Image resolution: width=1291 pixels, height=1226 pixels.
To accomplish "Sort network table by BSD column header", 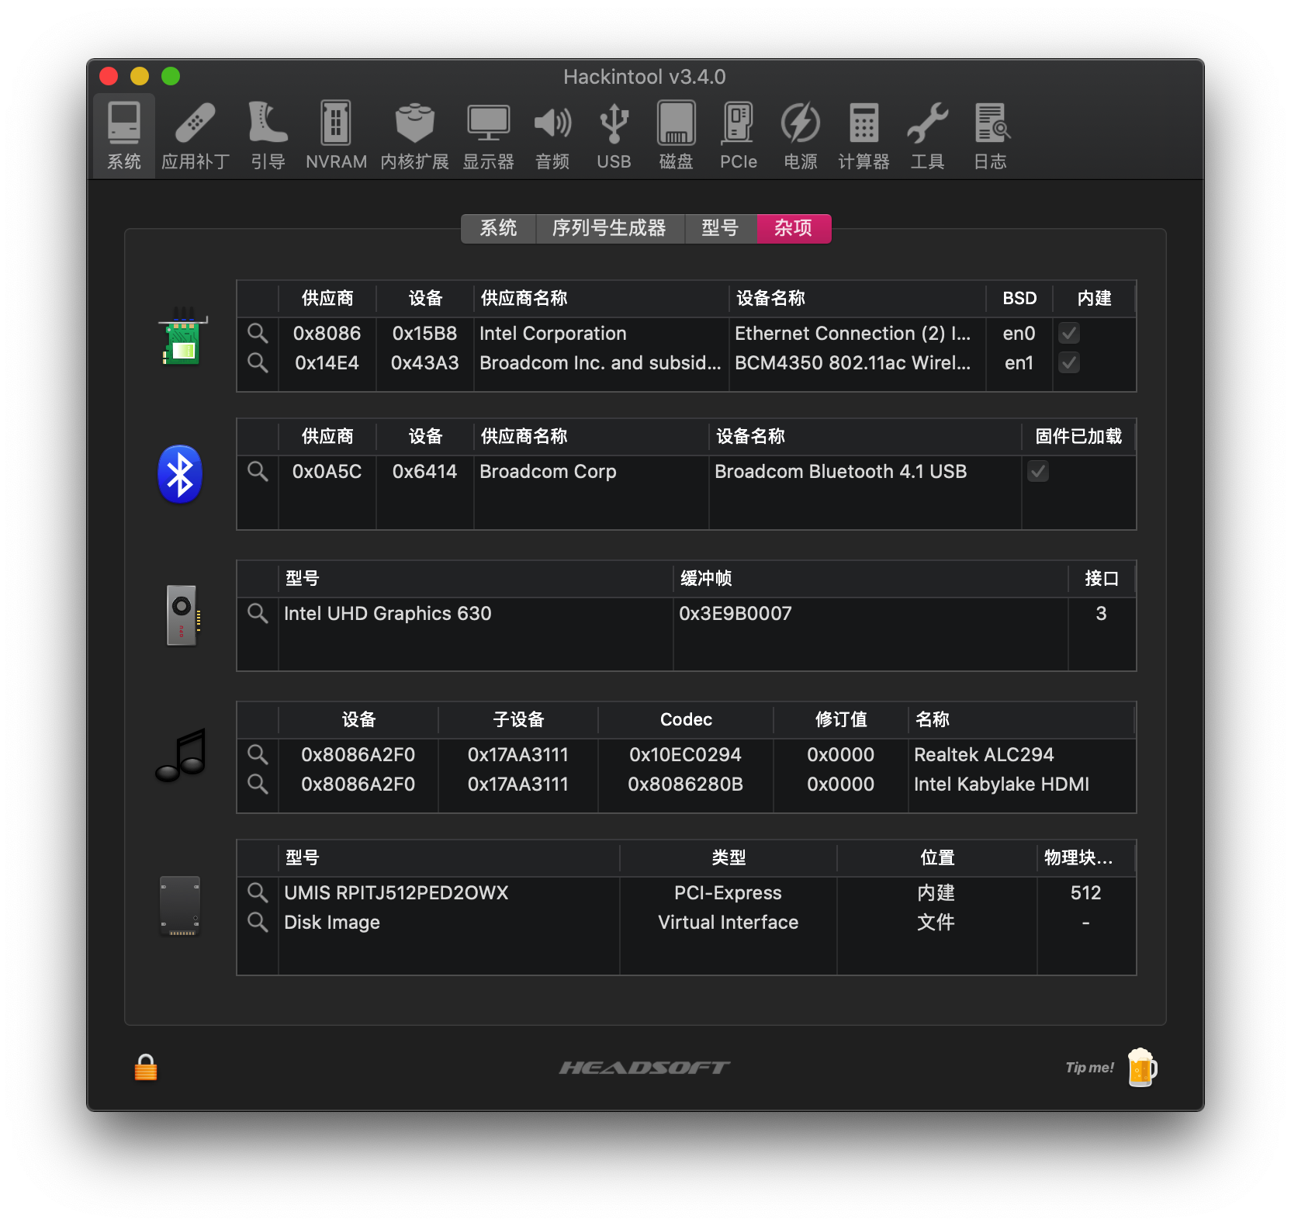I will [1019, 299].
